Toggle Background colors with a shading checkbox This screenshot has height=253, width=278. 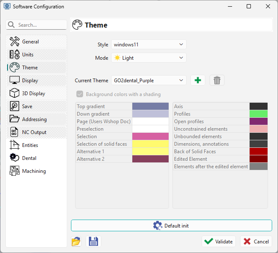(80, 94)
